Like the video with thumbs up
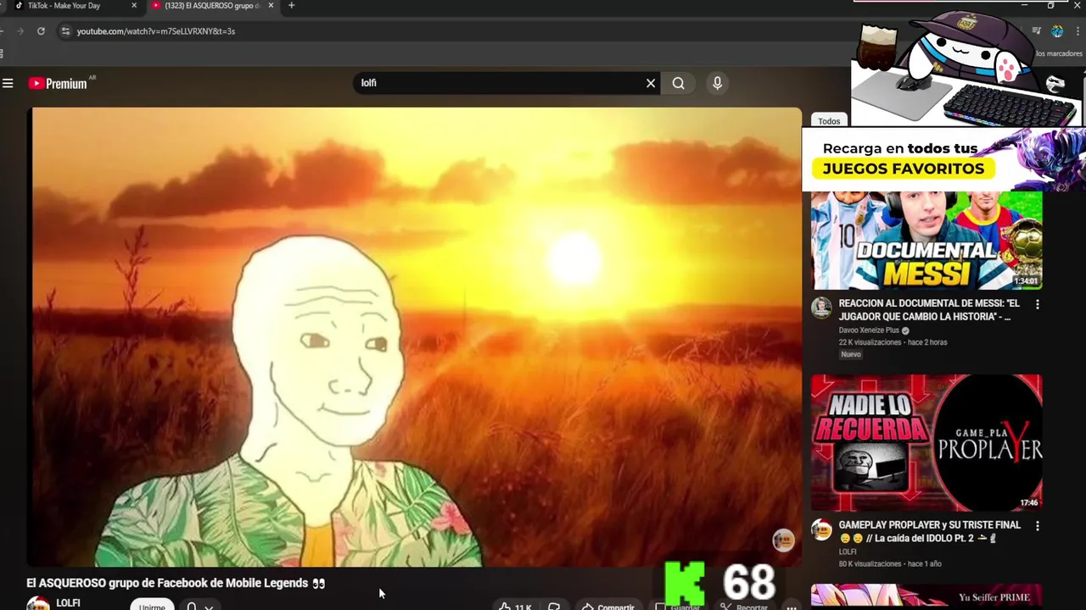The image size is (1086, 610). click(x=515, y=607)
